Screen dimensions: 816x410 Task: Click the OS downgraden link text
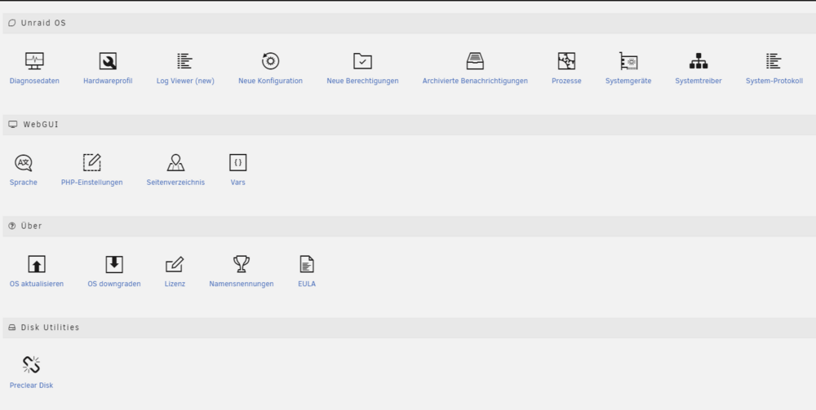tap(114, 284)
